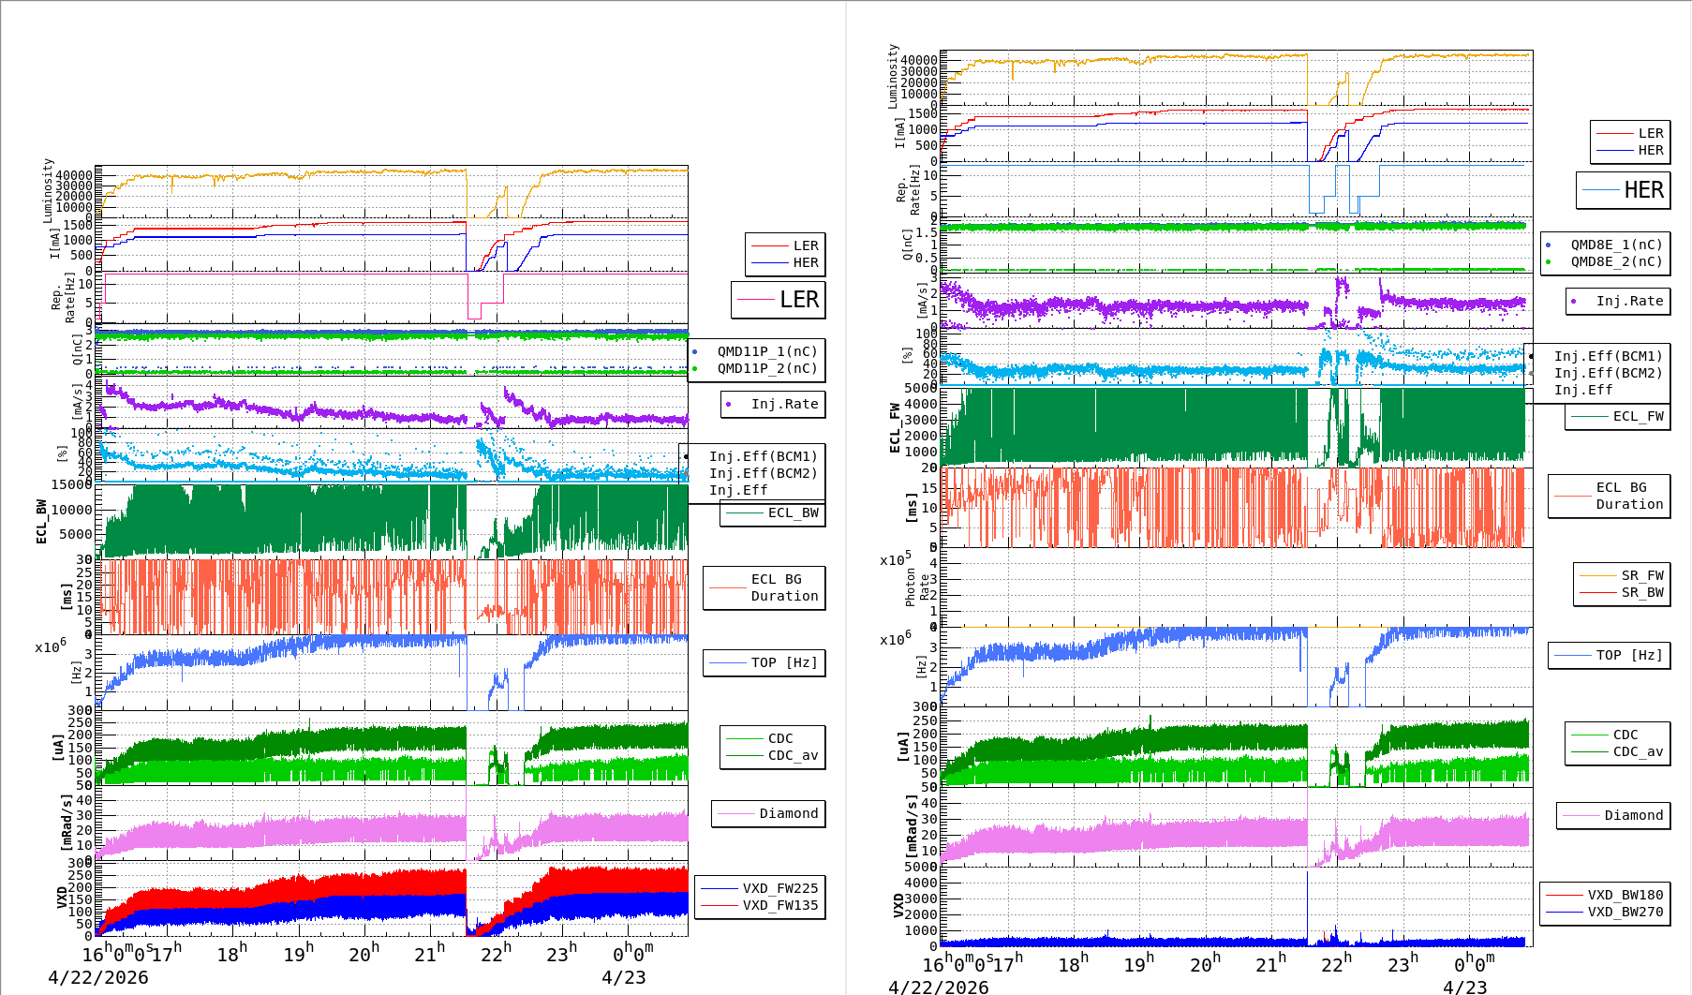The width and height of the screenshot is (1692, 995).
Task: Select the ECL_FW legend label
Action: coord(1618,417)
